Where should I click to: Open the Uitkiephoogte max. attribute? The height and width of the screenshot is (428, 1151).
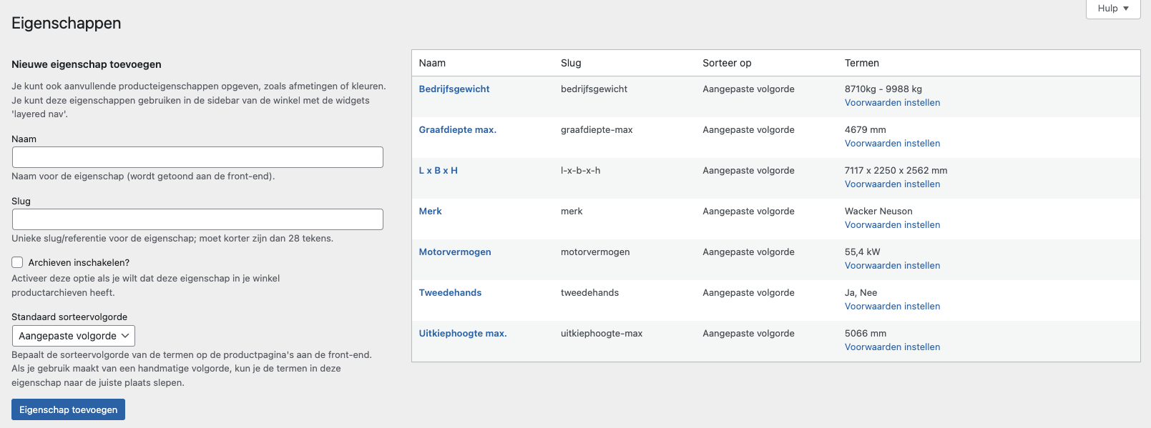[462, 334]
